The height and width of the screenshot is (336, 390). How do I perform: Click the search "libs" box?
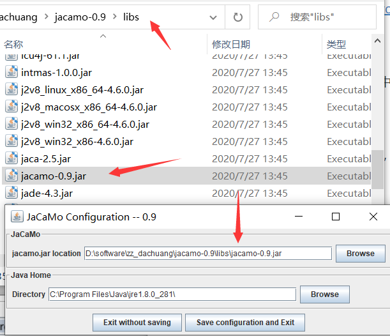317,17
